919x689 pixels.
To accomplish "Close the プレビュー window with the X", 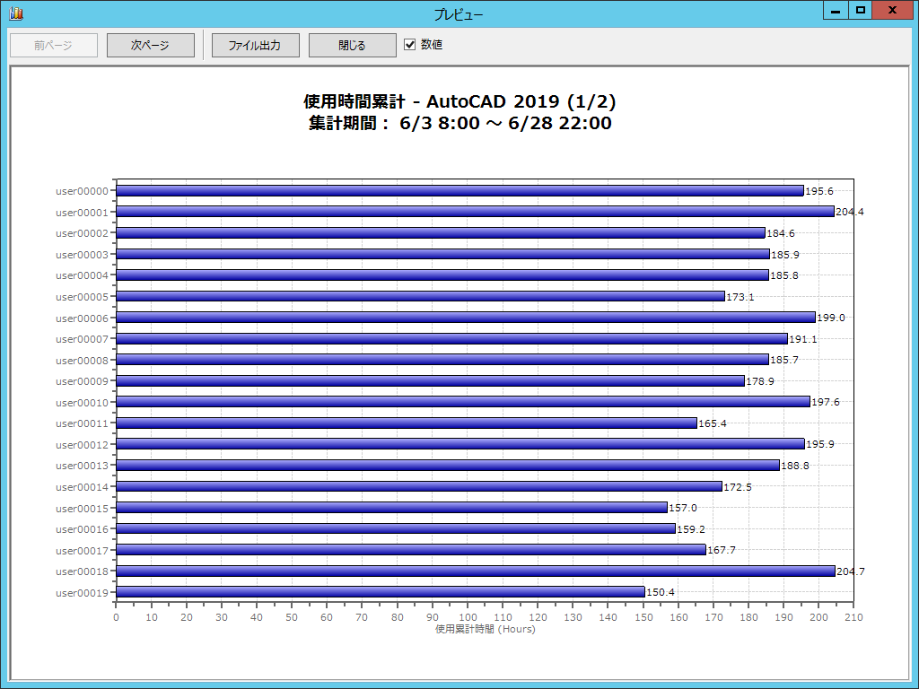I will point(892,10).
